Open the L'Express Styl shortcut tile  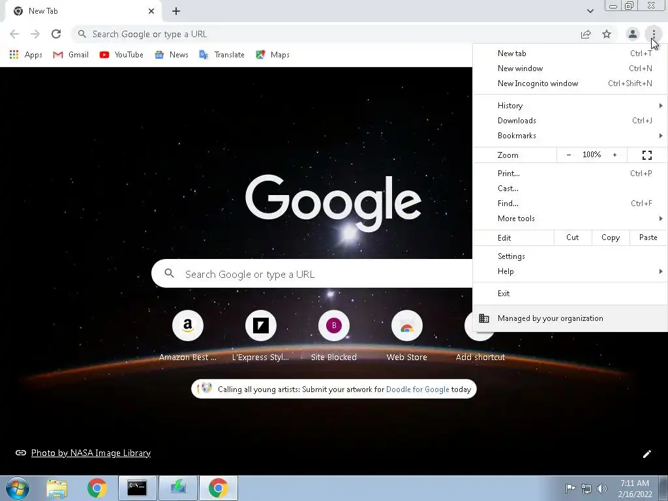(x=261, y=336)
